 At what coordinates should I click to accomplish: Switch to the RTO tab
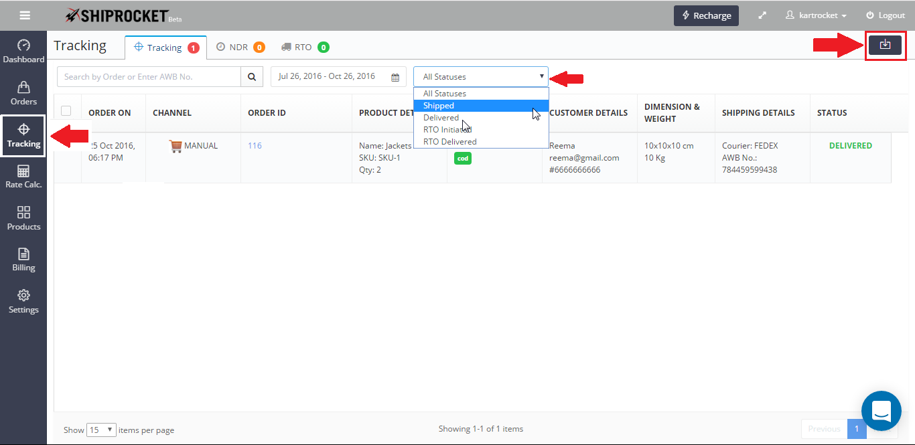303,48
